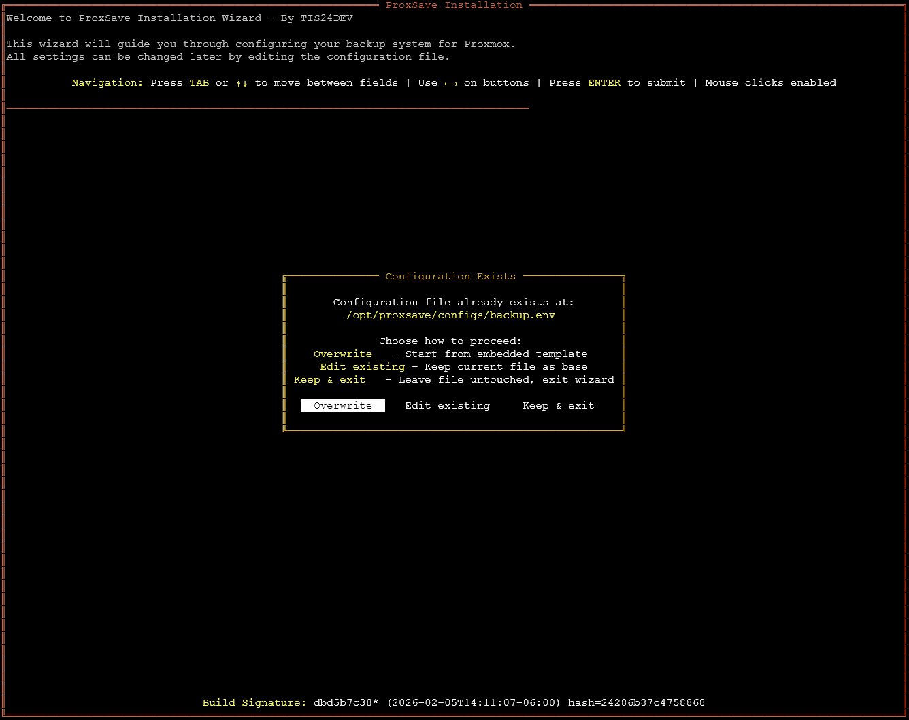Click the Configuration Exists dialog title
Image resolution: width=909 pixels, height=720 pixels.
pos(450,276)
